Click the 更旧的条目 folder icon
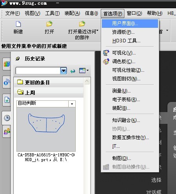The width and height of the screenshot is (176, 194). (x=20, y=82)
